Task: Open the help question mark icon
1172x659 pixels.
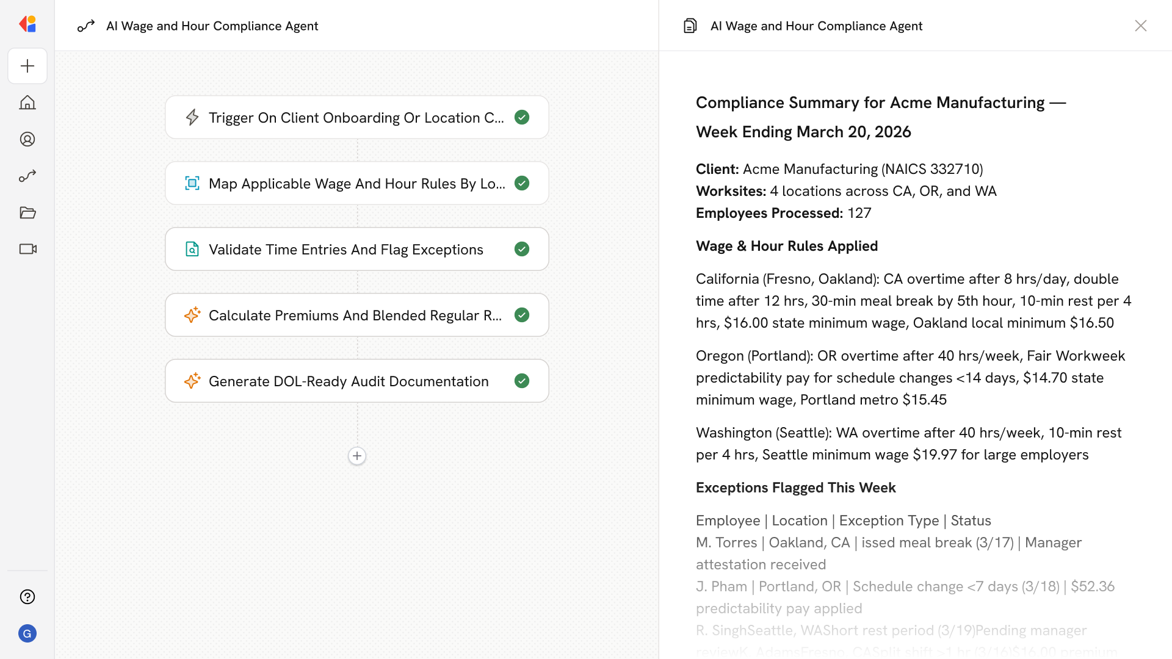Action: [x=27, y=597]
